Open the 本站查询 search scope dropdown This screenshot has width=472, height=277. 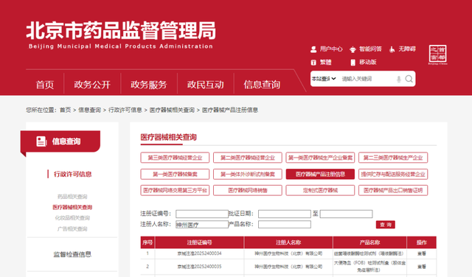(x=324, y=79)
